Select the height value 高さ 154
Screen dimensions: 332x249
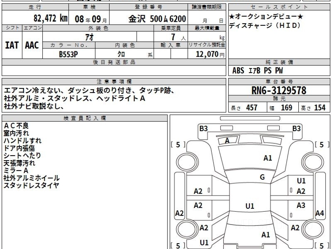(313, 108)
